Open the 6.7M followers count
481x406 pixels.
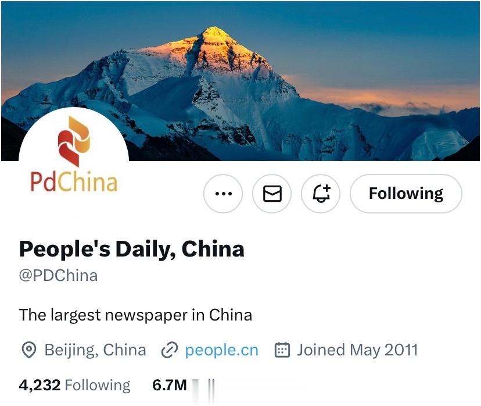pyautogui.click(x=170, y=385)
